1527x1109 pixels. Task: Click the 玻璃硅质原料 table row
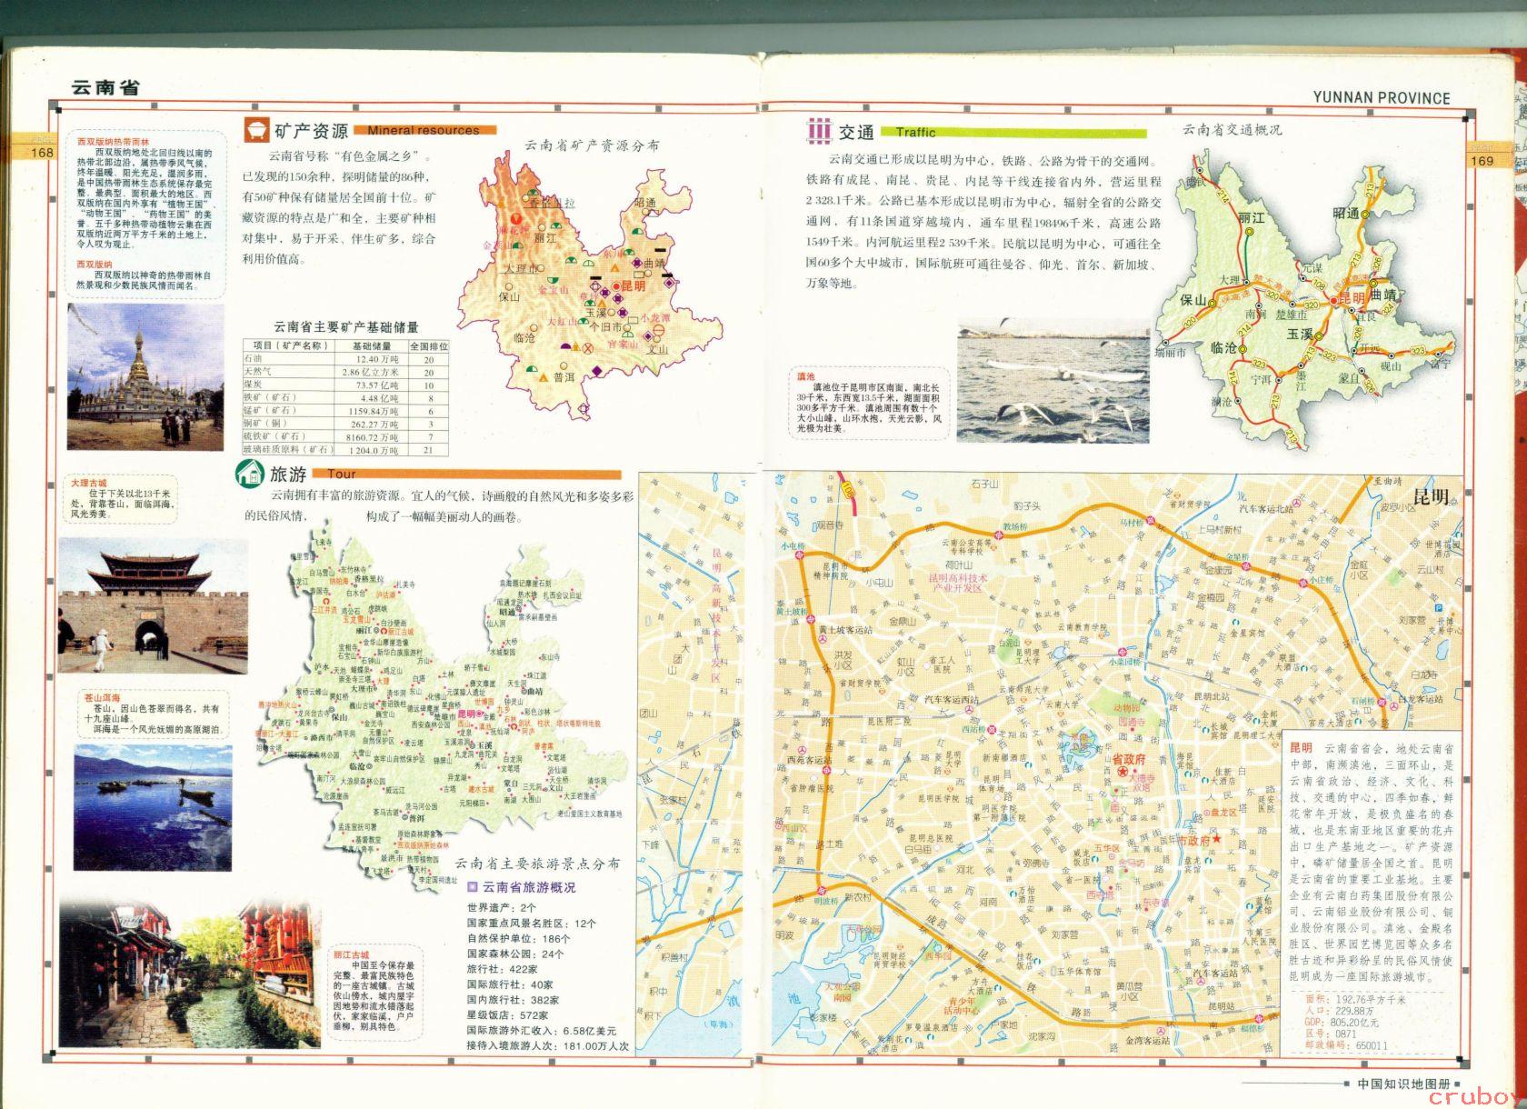[x=345, y=449]
